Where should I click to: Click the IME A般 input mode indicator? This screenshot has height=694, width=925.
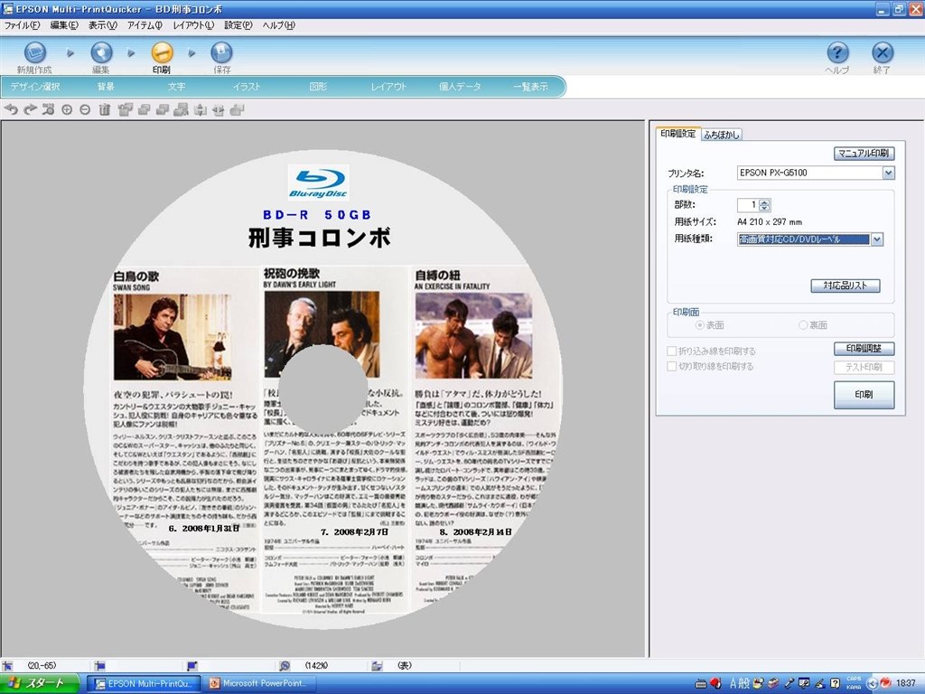[740, 683]
